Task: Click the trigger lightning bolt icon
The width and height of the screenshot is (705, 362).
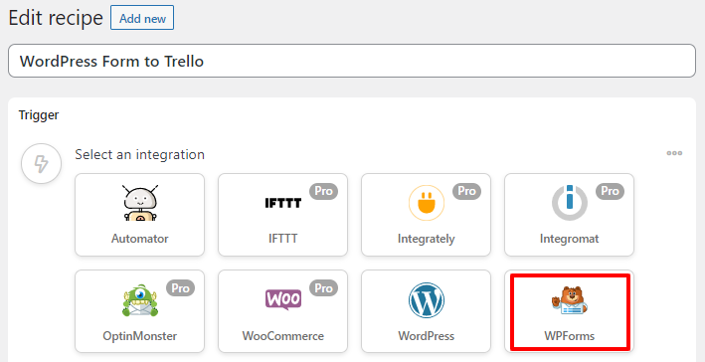Action: (x=41, y=164)
